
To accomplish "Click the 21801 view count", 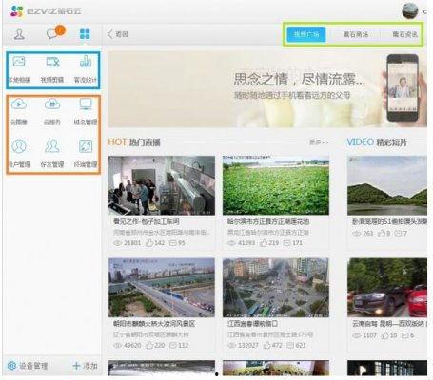I will coord(132,243).
